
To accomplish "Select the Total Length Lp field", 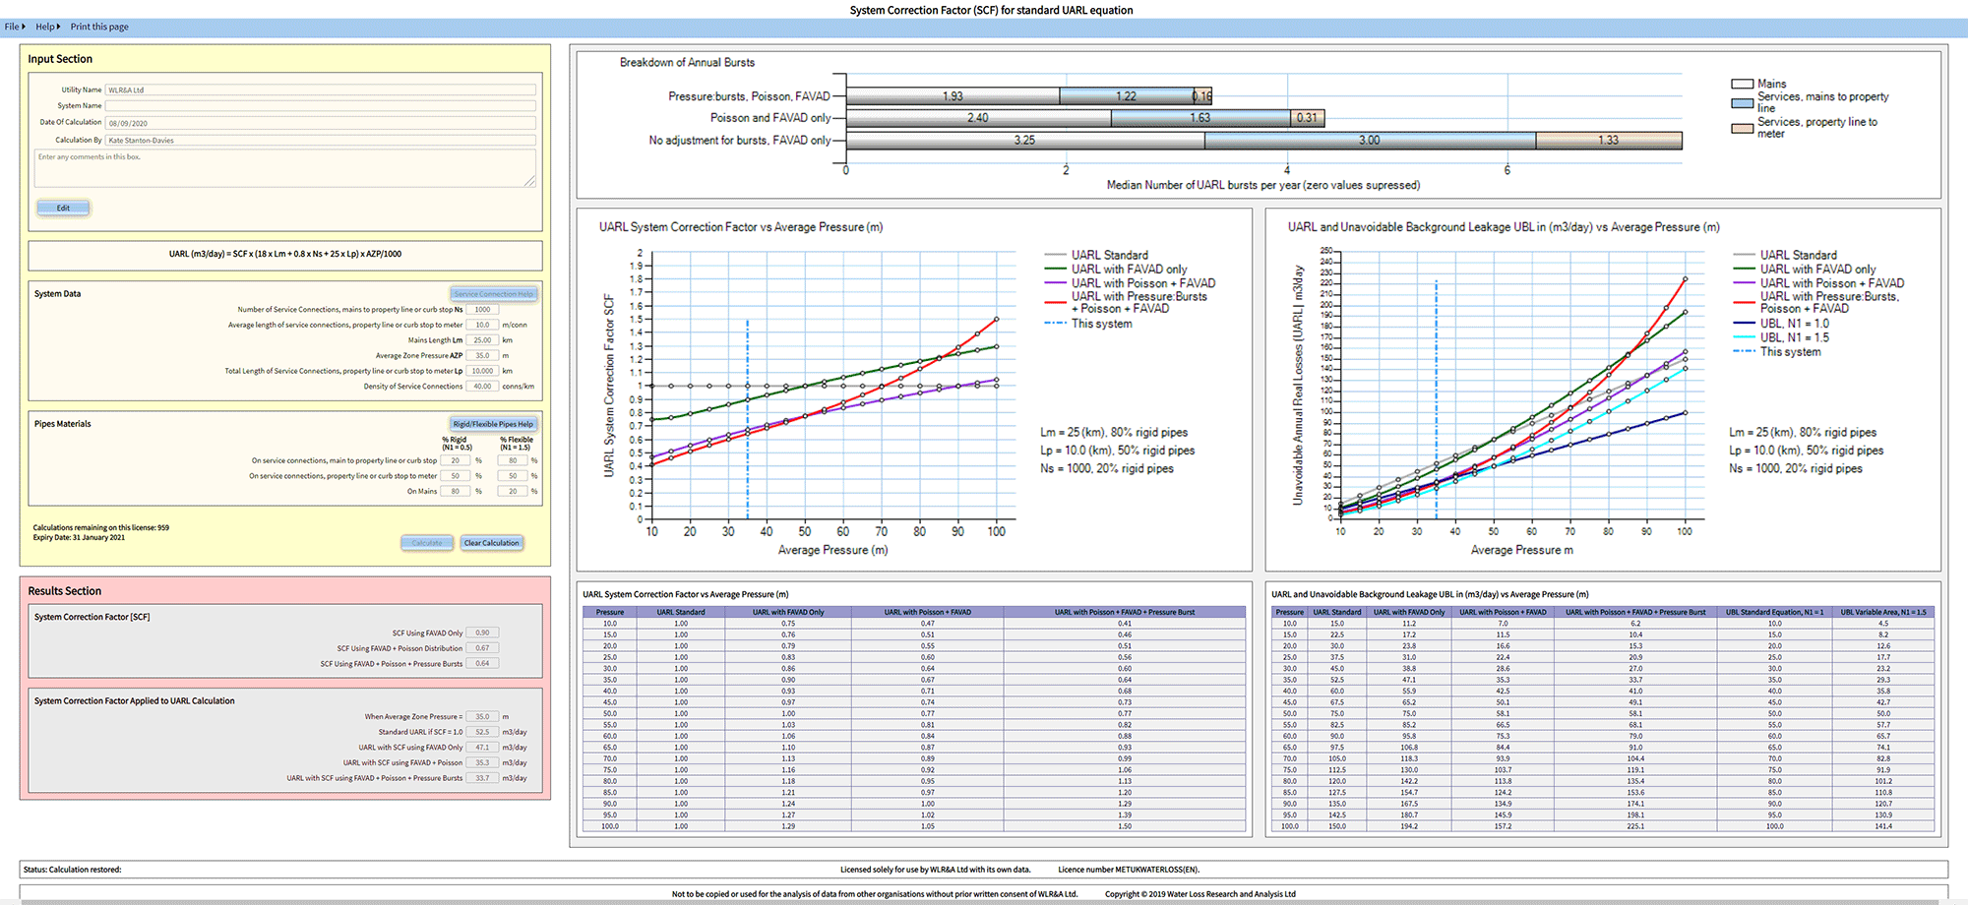I will coord(482,371).
